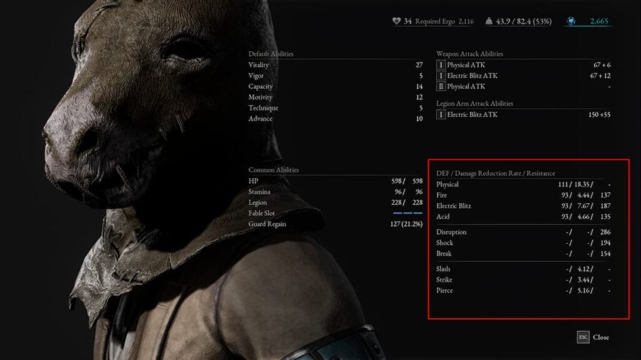
Task: Click the heart level icon beside 34
Action: click(396, 21)
